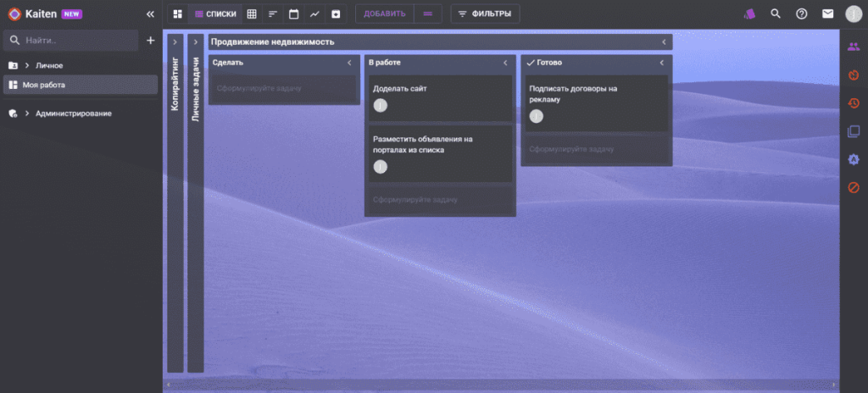
Task: Click the ДОБАВИТЬ button
Action: pos(385,14)
